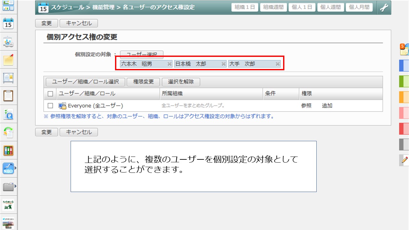The height and width of the screenshot is (230, 409).
Task: Remove 日本橋 太郎 from the selected targets
Action: 224,64
